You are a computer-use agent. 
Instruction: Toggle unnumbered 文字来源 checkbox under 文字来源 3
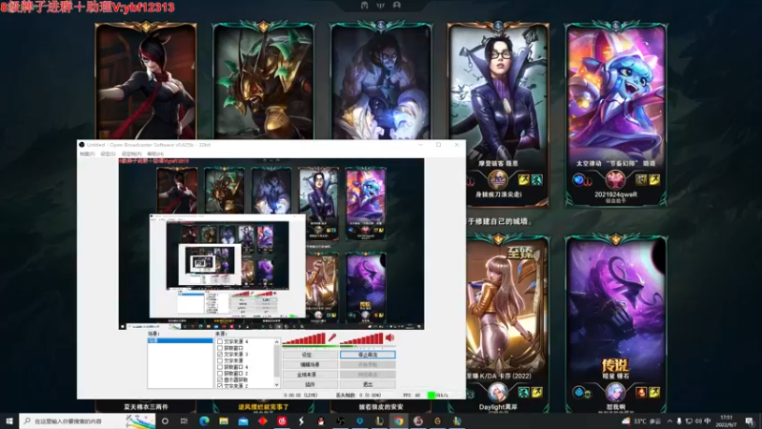click(x=220, y=361)
